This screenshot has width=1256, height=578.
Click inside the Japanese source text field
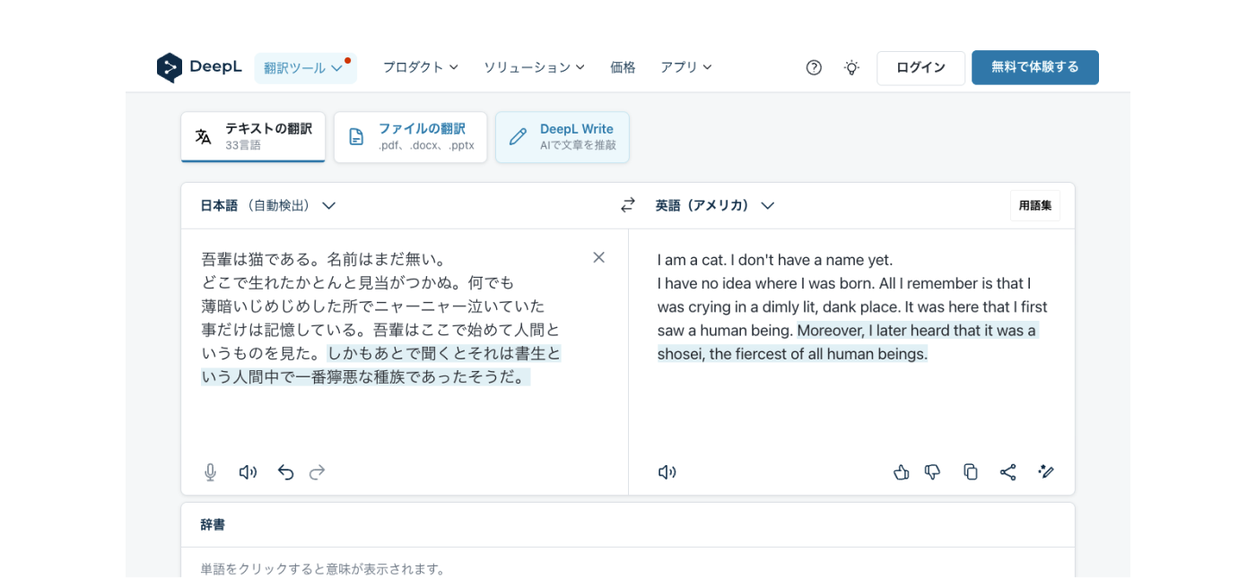click(x=386, y=412)
